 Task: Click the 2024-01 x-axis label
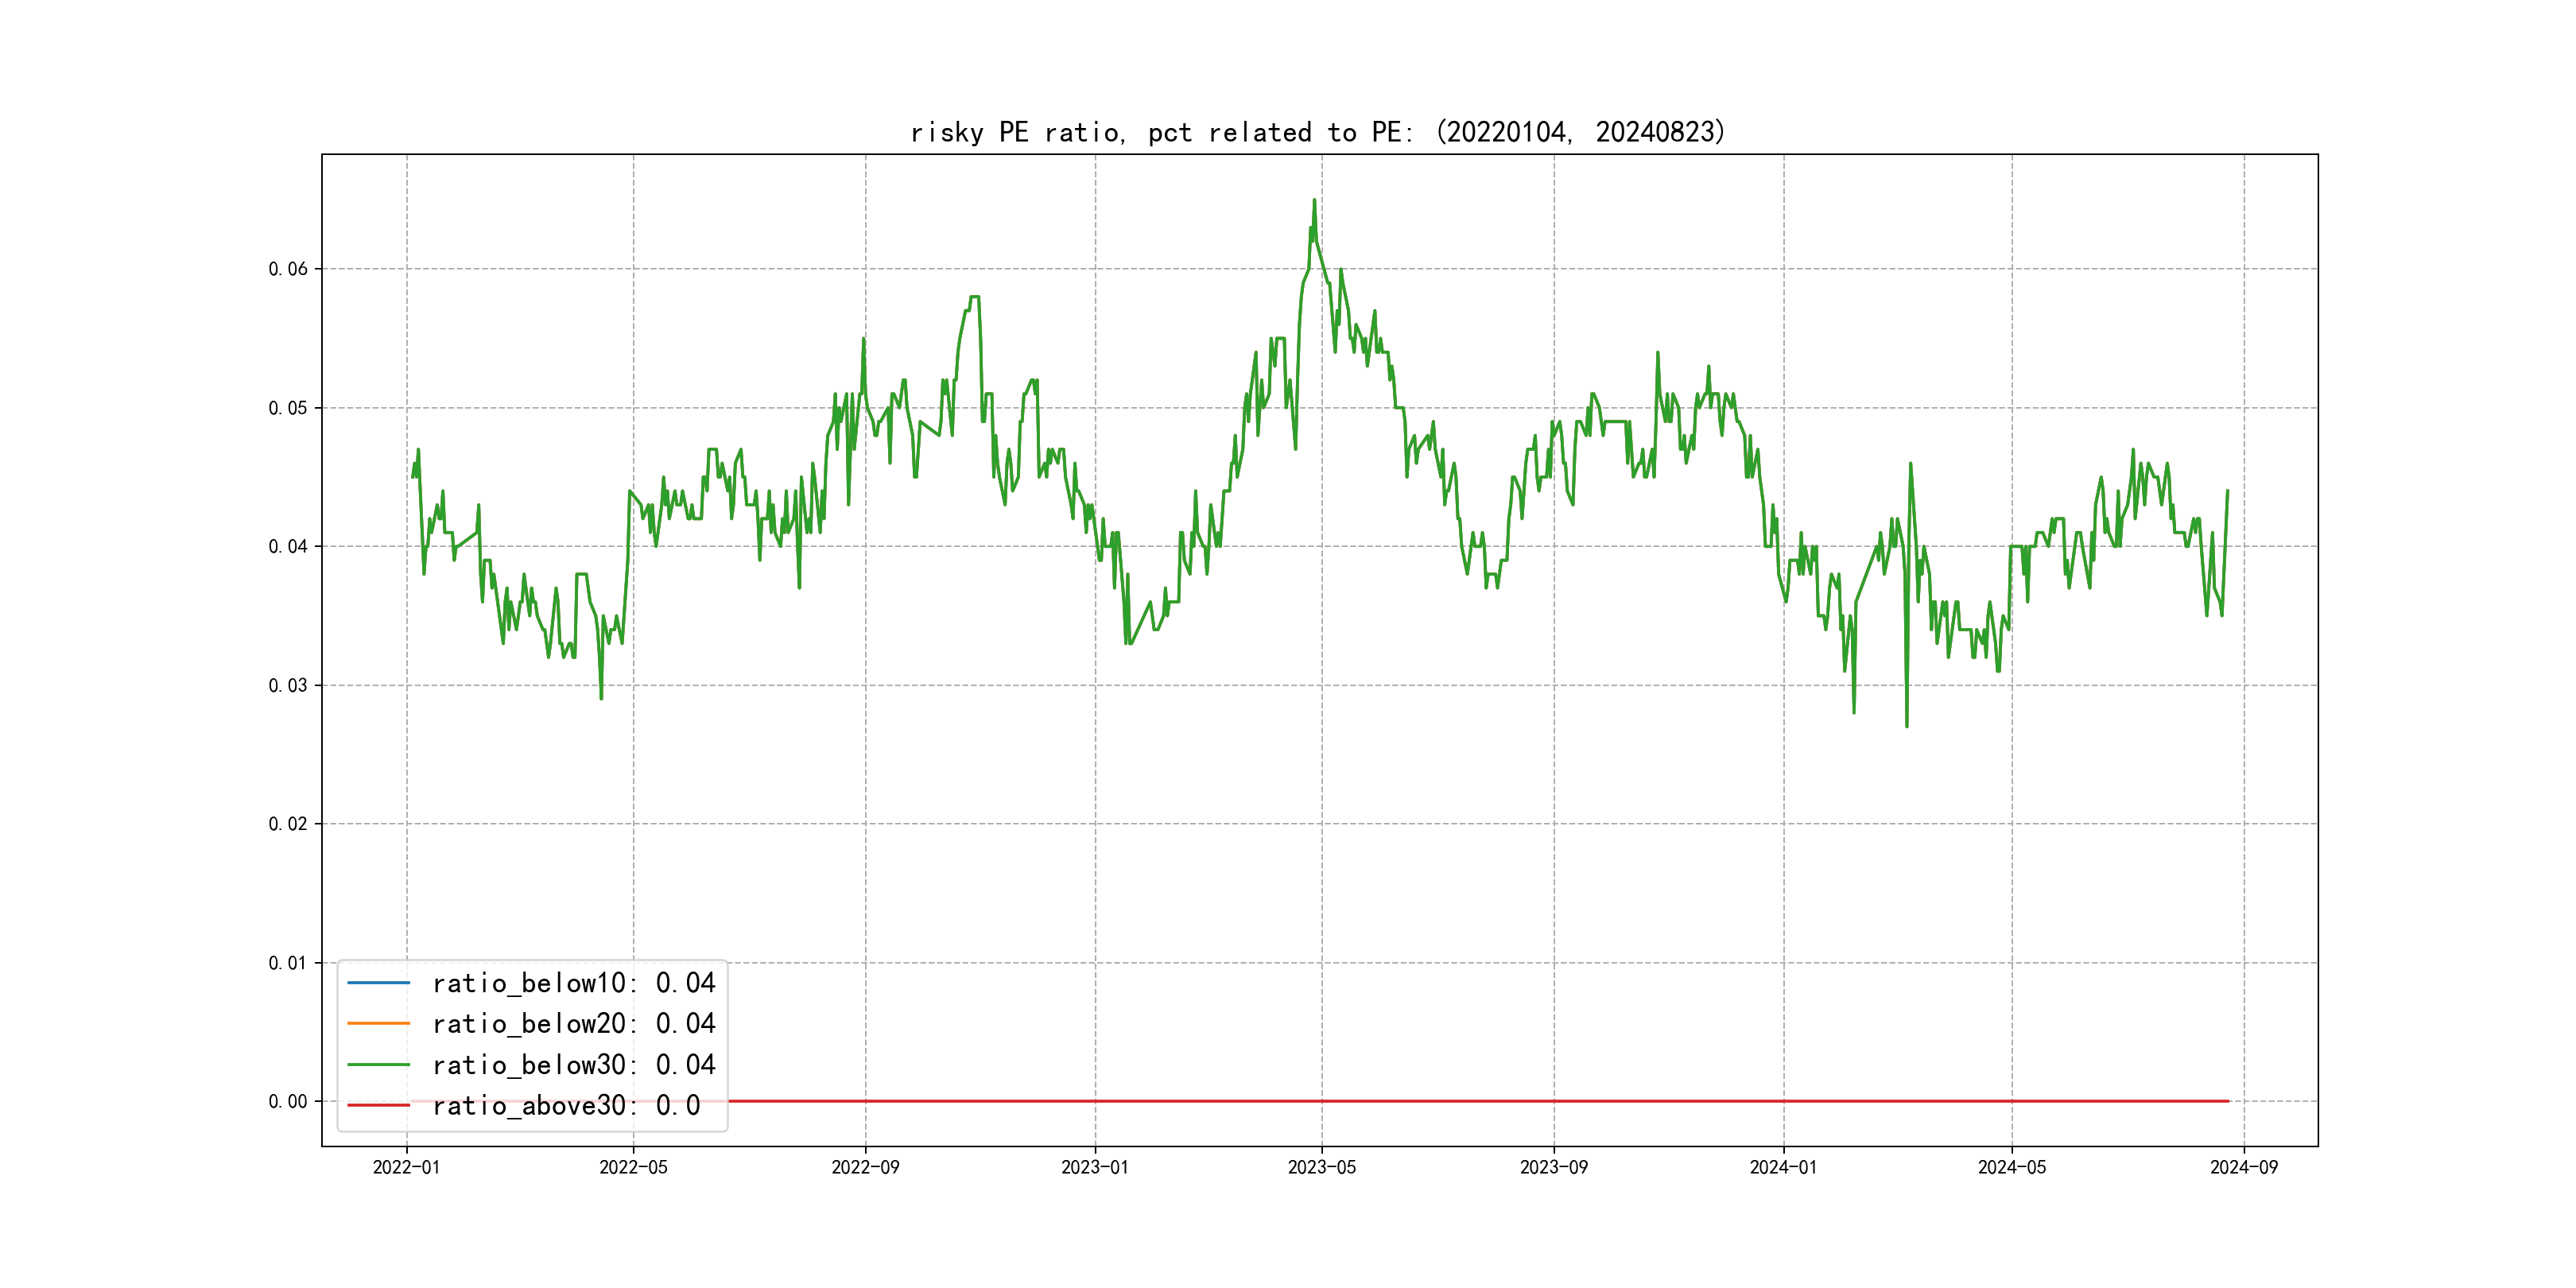[1783, 1168]
